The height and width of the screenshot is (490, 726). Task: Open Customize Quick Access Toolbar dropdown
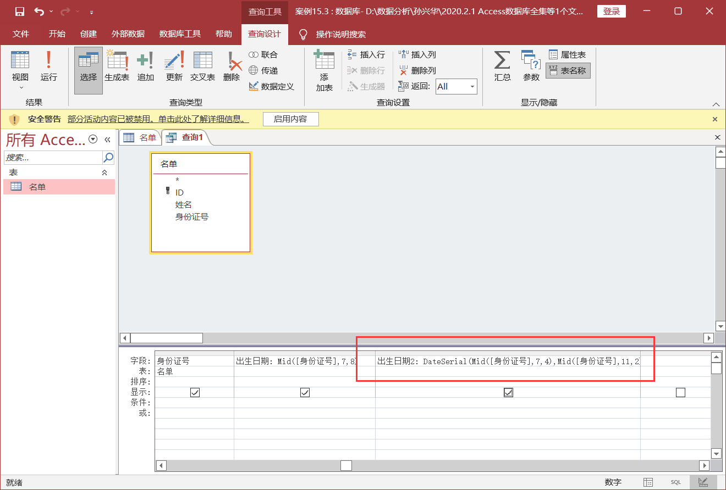pyautogui.click(x=91, y=12)
